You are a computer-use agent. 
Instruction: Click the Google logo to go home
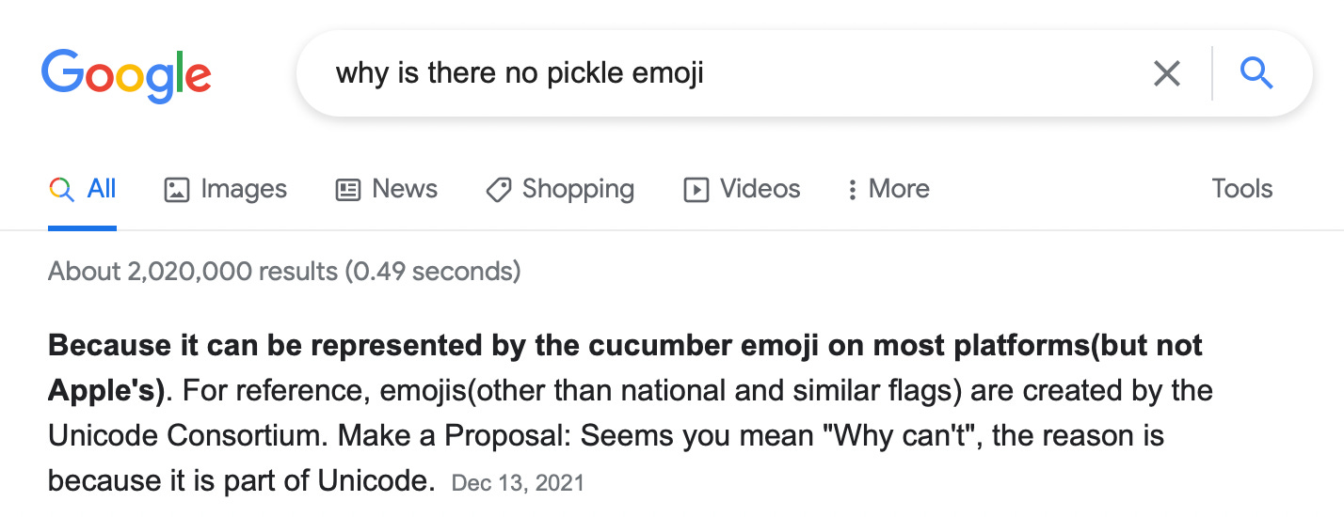126,74
